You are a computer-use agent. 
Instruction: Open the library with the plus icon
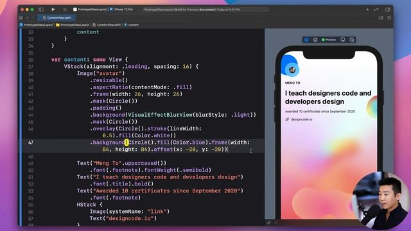pos(367,10)
